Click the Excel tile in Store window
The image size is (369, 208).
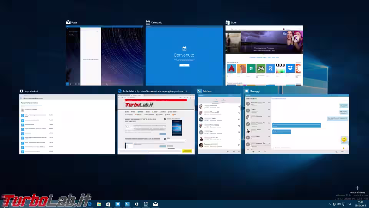[251, 68]
